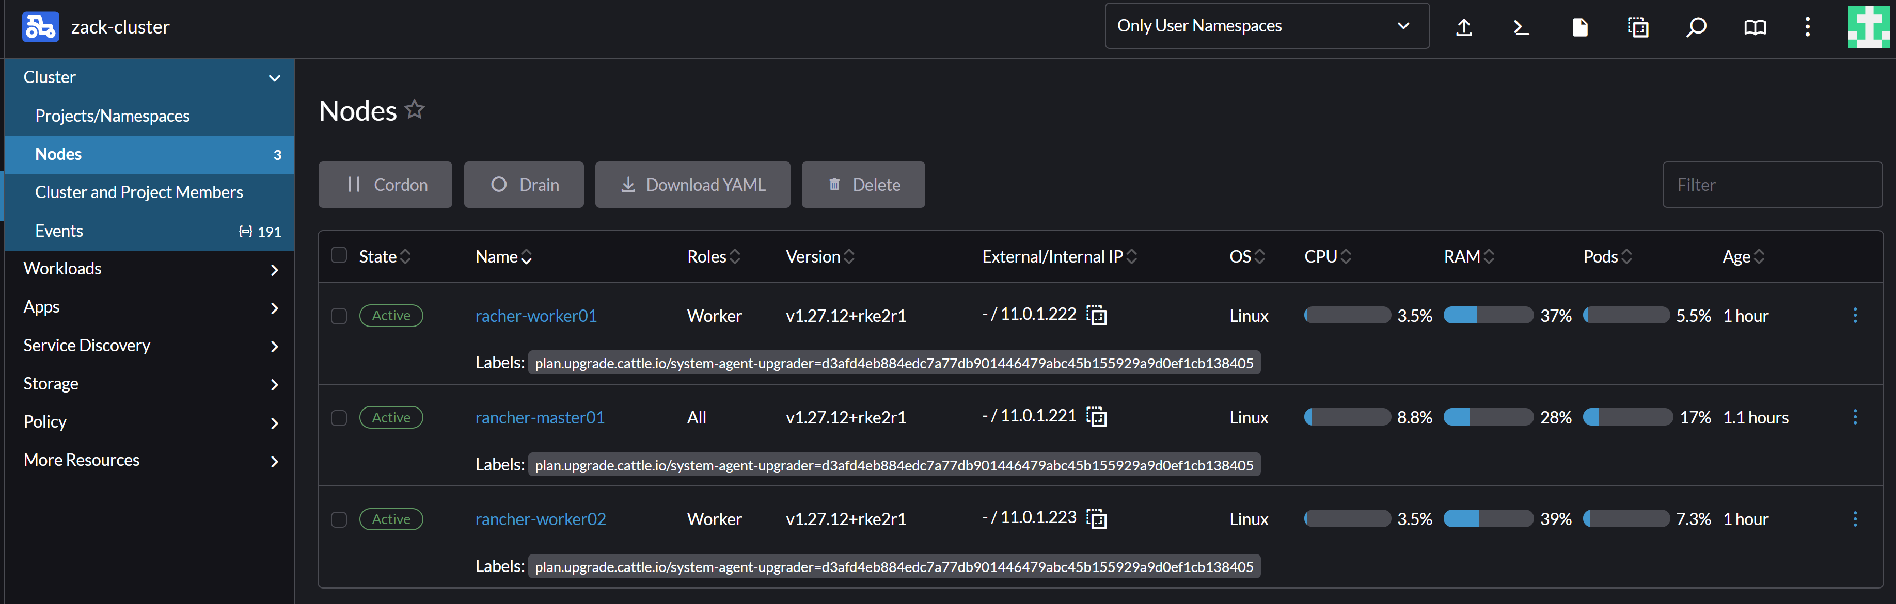Click the CPU usage bar for rancher-master01
This screenshot has width=1896, height=604.
[1347, 417]
